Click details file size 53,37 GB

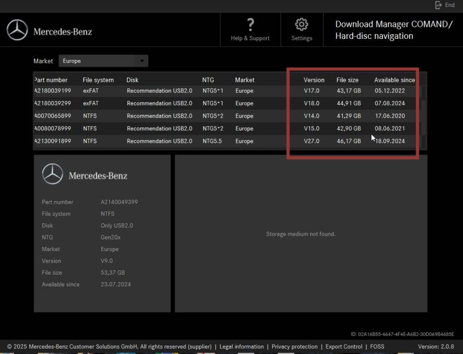click(113, 273)
